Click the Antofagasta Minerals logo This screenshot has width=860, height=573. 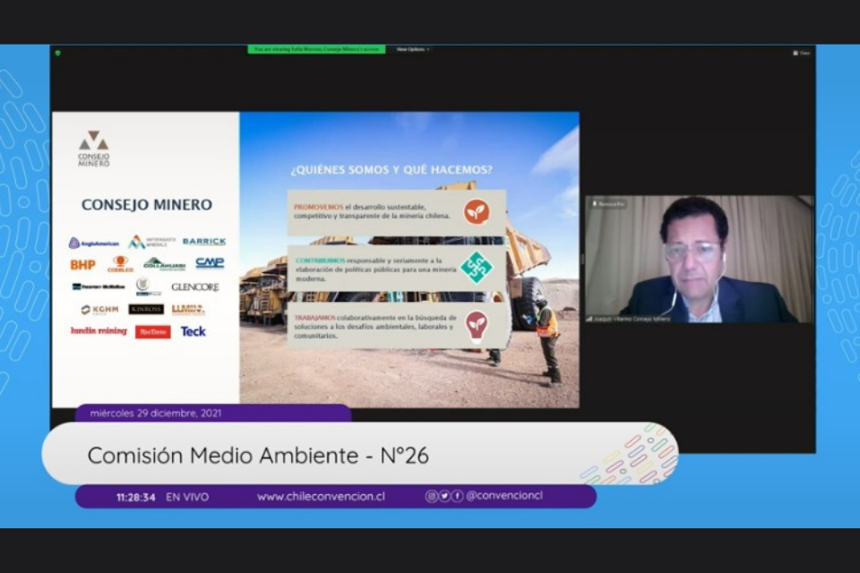[152, 242]
